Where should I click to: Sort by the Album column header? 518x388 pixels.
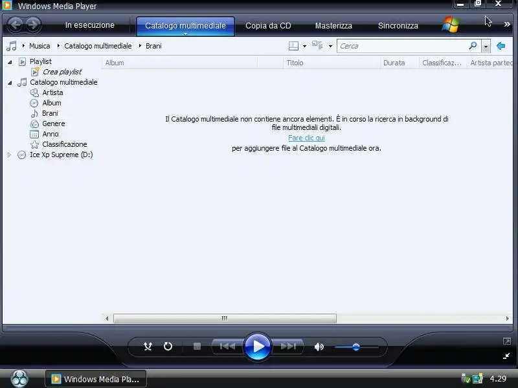(x=180, y=63)
